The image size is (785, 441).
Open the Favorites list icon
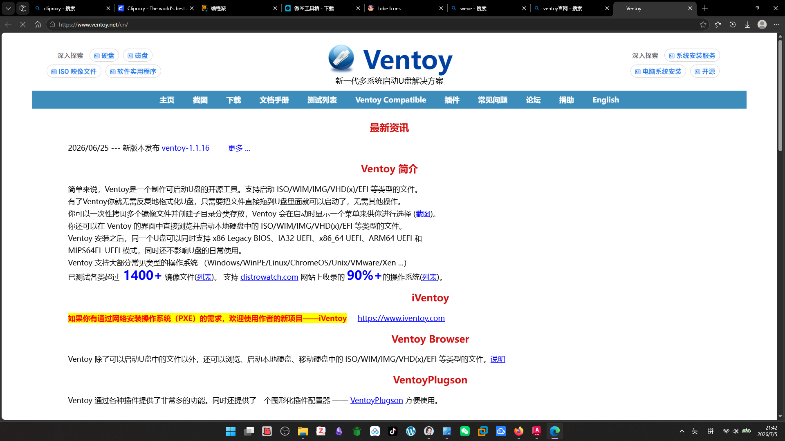(x=718, y=24)
